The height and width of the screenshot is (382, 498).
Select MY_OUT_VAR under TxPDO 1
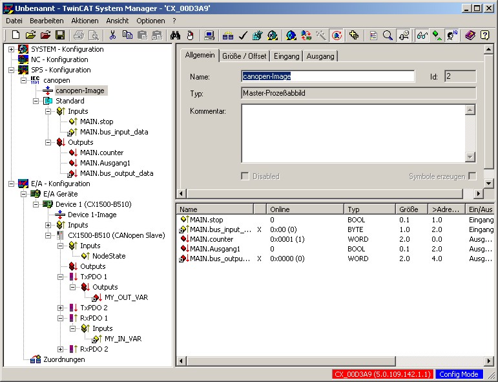[x=126, y=297]
